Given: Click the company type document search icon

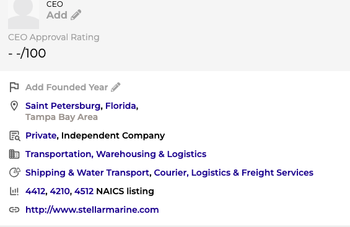Looking at the screenshot, I should (14, 135).
